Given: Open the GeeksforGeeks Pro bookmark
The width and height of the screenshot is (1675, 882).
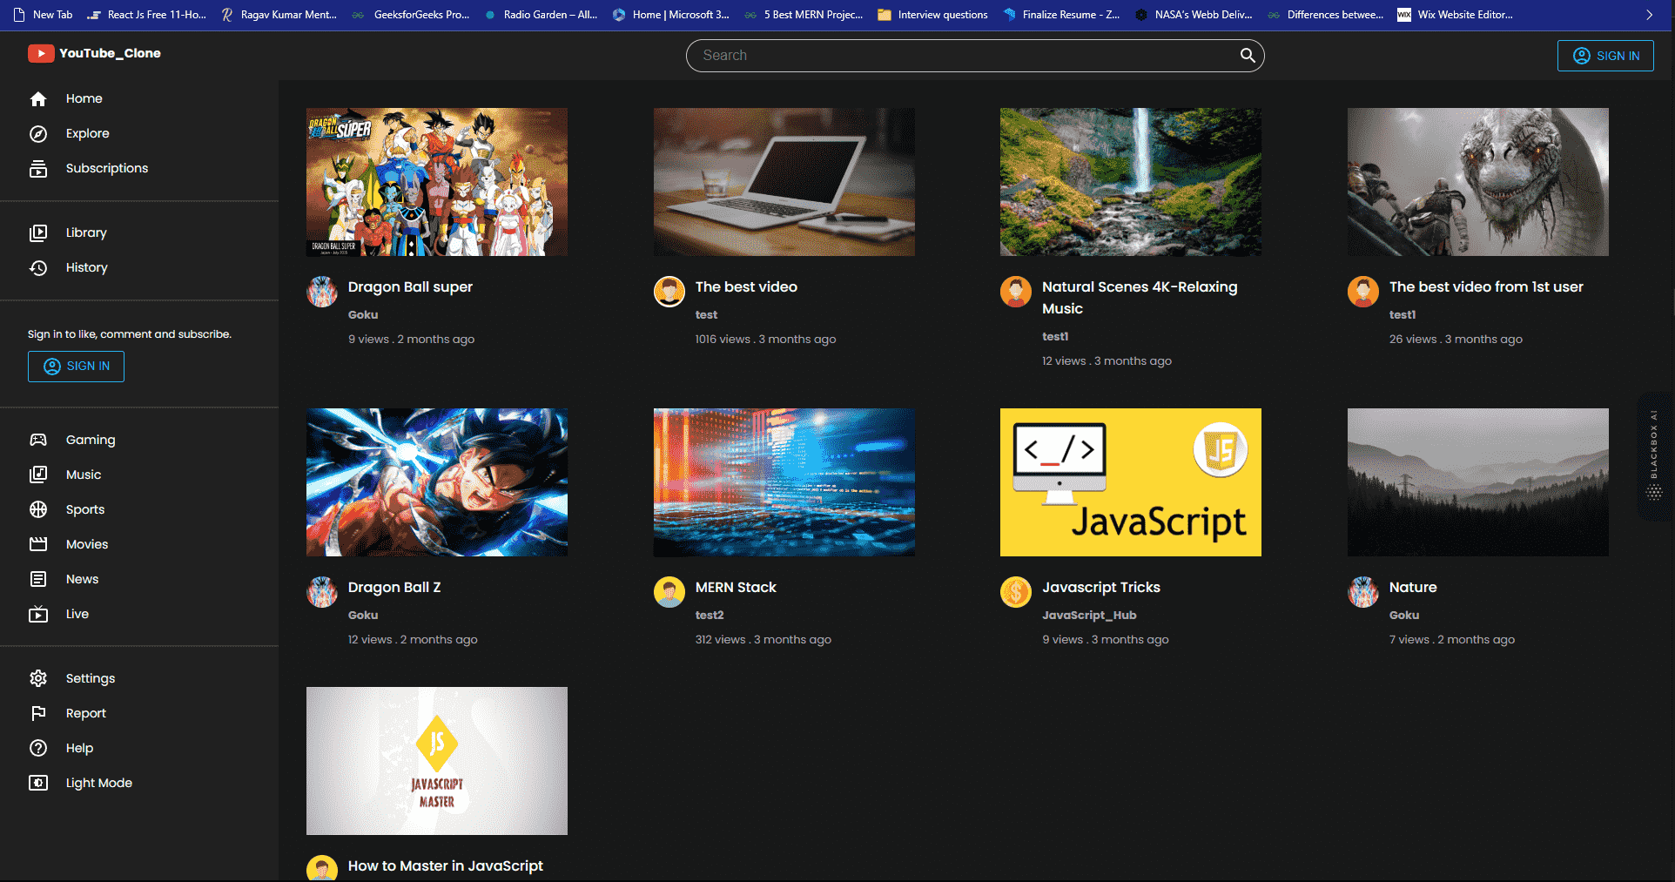Looking at the screenshot, I should (411, 15).
